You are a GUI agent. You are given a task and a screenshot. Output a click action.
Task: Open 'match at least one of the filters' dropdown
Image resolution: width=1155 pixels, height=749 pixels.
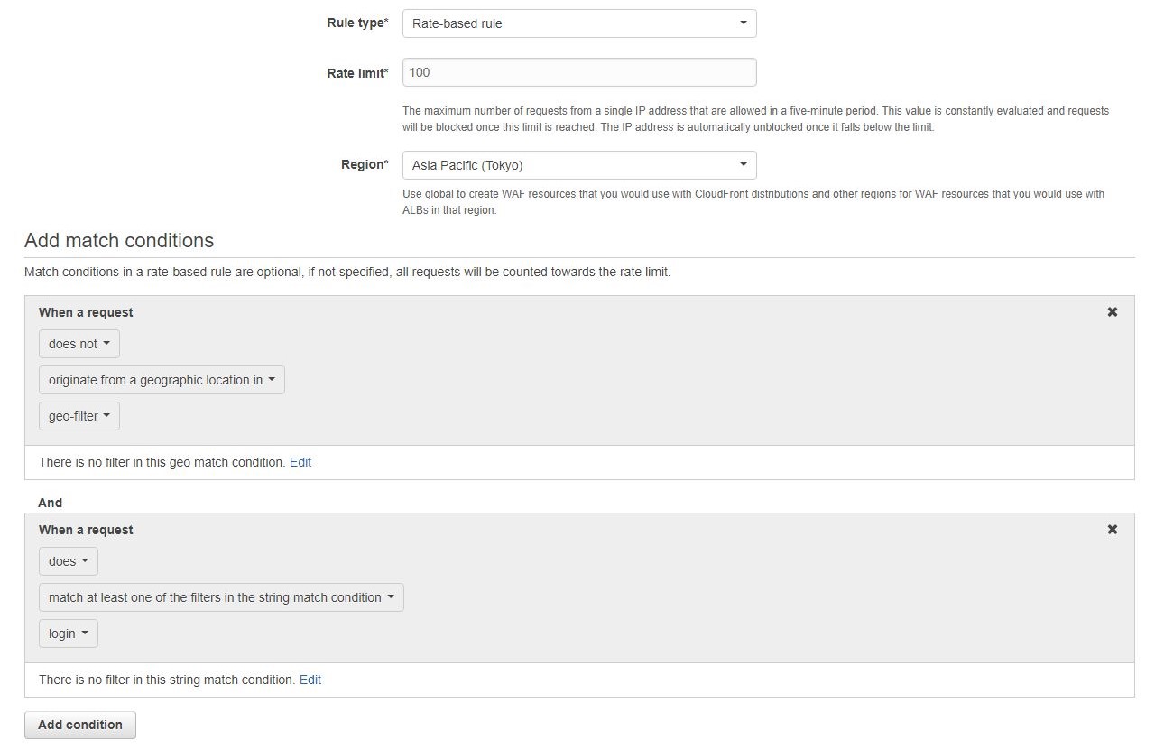221,597
